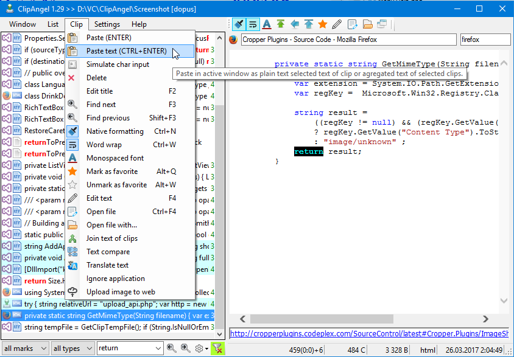Open the all types filter dropdown
This screenshot has width=514, height=357.
click(x=72, y=348)
